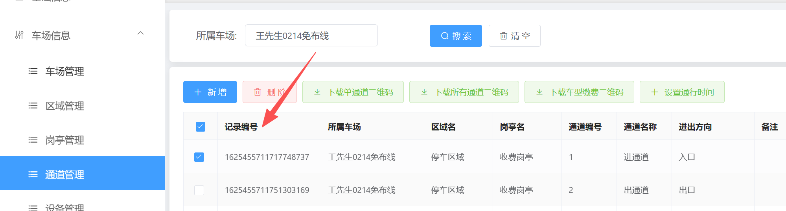Click the 备注 column header
Viewport: 786px width, 211px height.
click(x=769, y=127)
